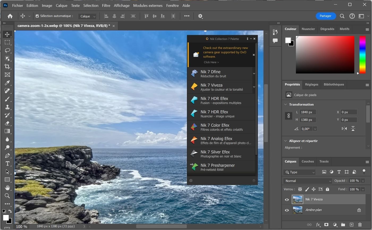
Task: Toggle Sélection automatique checkbox
Action: pyautogui.click(x=37, y=16)
